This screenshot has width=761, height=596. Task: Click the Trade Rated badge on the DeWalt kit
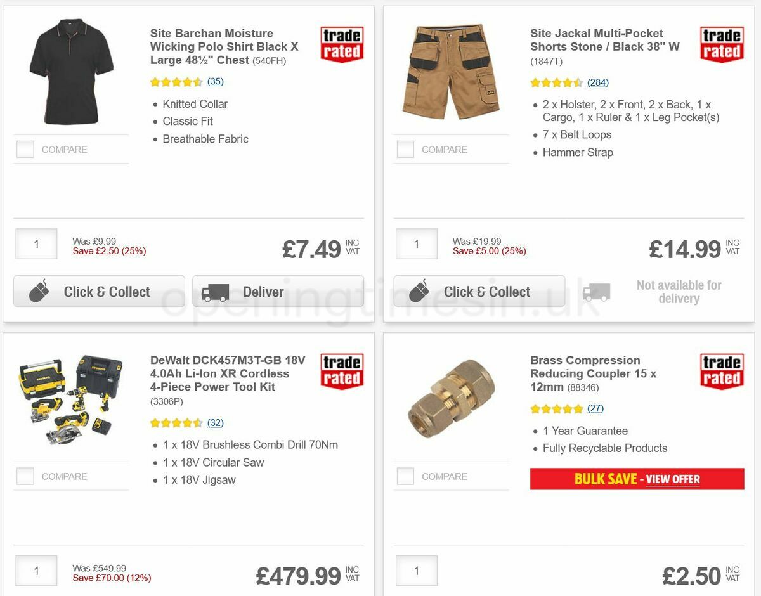[341, 372]
